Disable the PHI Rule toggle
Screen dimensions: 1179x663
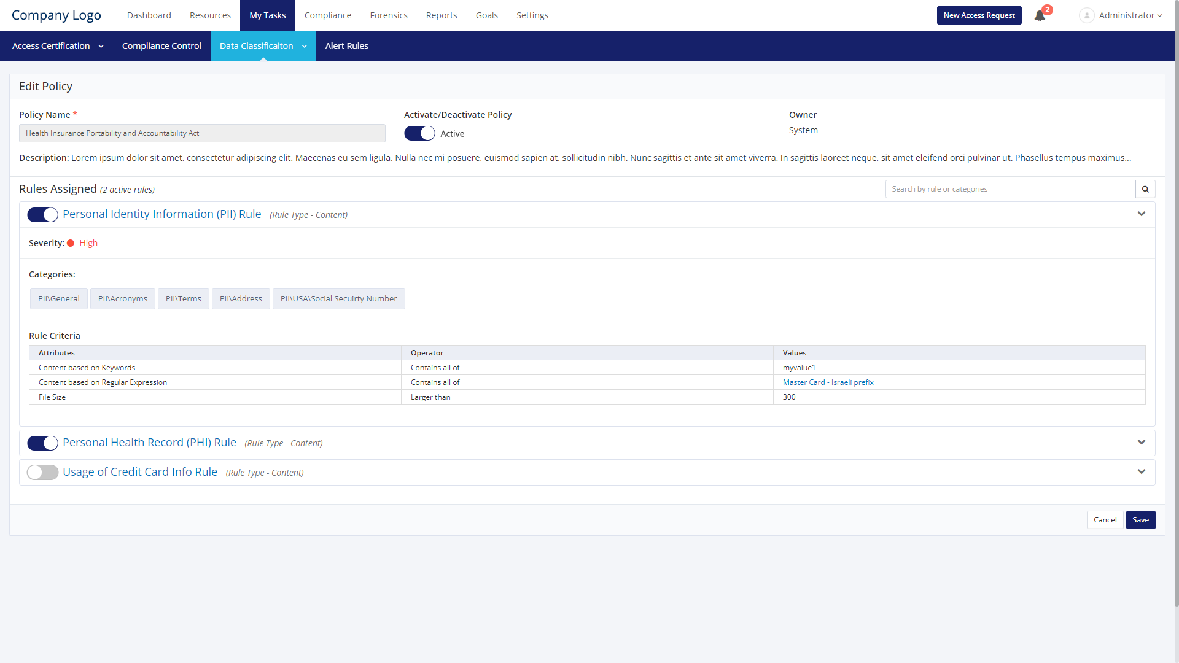42,443
